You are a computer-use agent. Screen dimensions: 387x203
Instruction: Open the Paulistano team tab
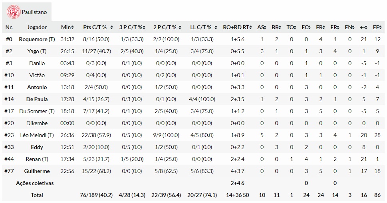click(x=34, y=12)
